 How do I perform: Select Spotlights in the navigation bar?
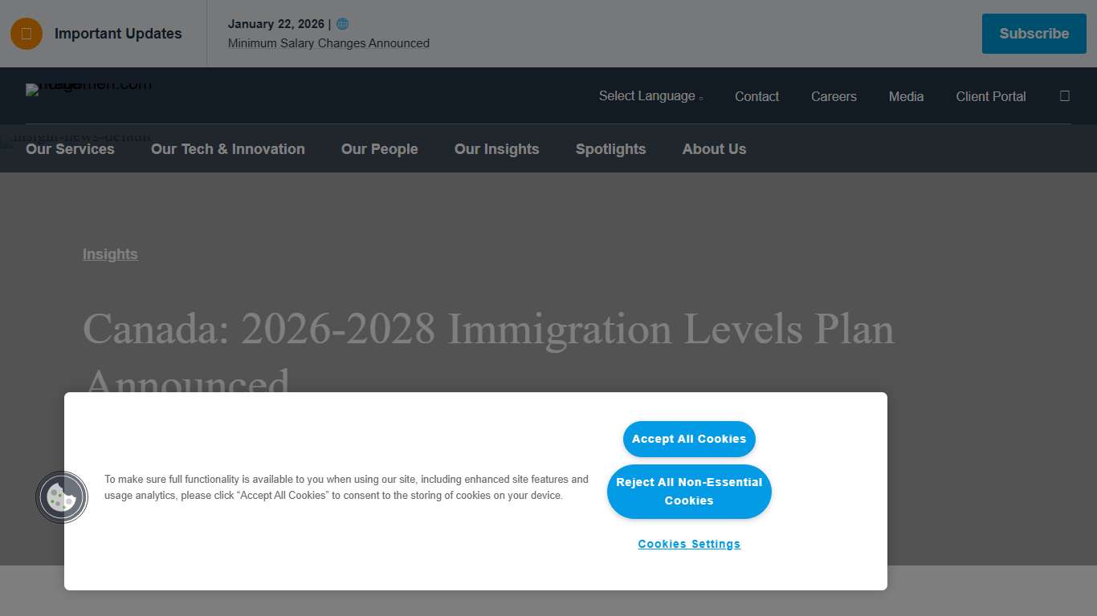tap(610, 149)
